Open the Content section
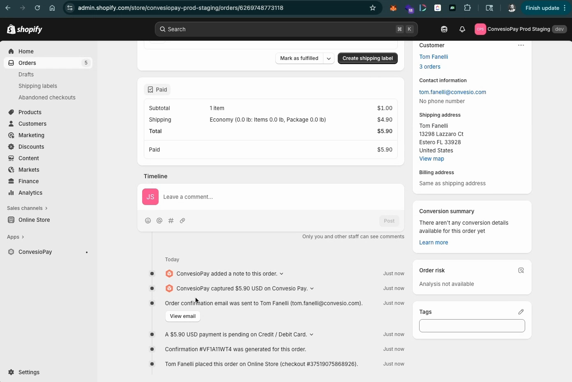Screen dimensions: 572x382 click(29, 158)
